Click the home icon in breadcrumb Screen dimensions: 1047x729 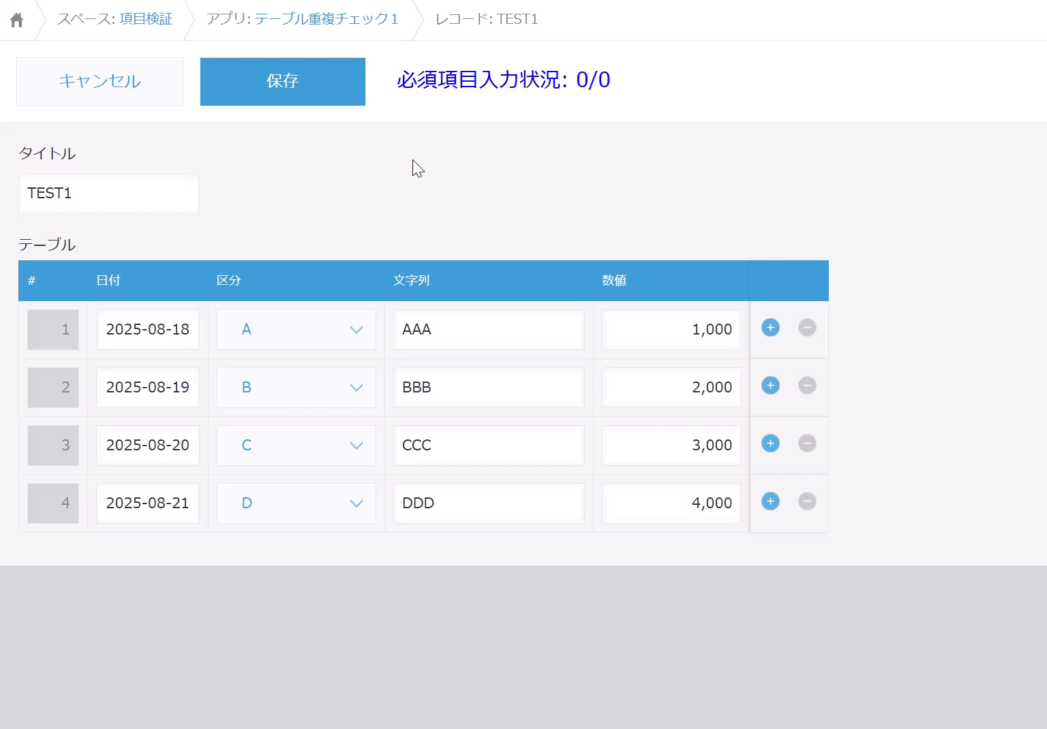(17, 20)
